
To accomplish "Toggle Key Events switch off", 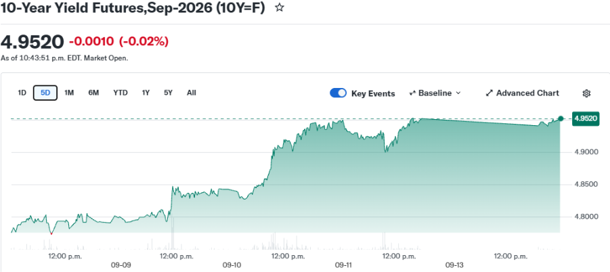I will tap(338, 93).
